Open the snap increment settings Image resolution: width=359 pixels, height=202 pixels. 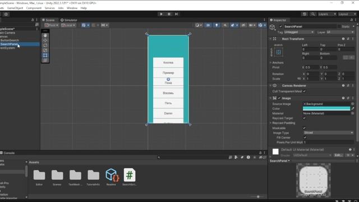[104, 25]
